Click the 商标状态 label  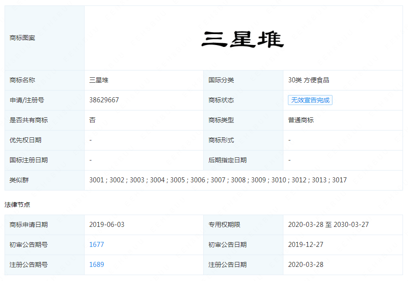tap(221, 100)
